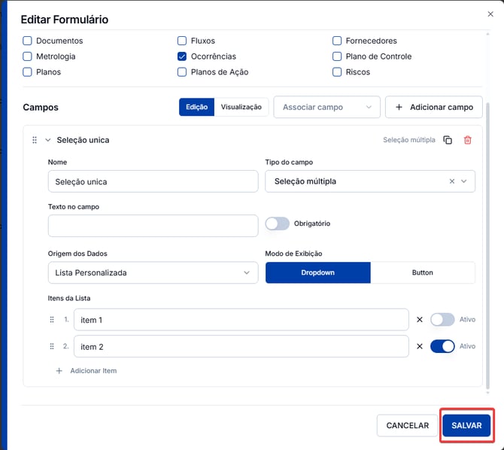Check the Riscos checkbox
The image size is (504, 450).
click(337, 71)
